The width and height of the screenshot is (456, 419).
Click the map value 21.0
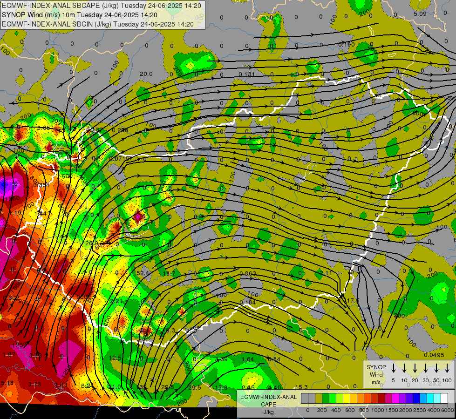pos(114,387)
